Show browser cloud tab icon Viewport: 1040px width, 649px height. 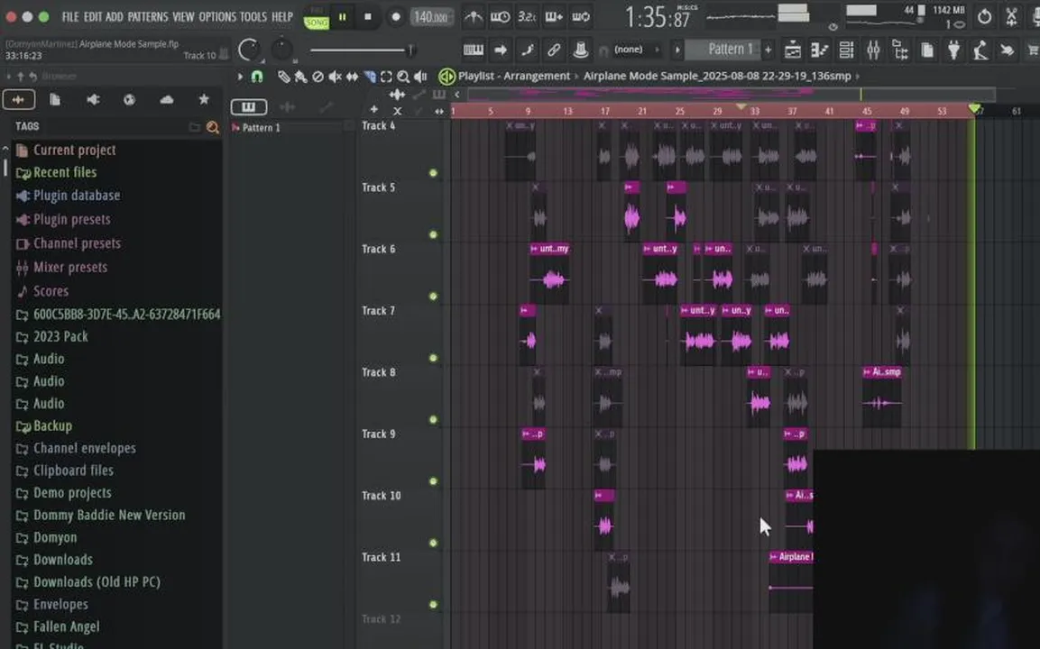click(x=167, y=99)
